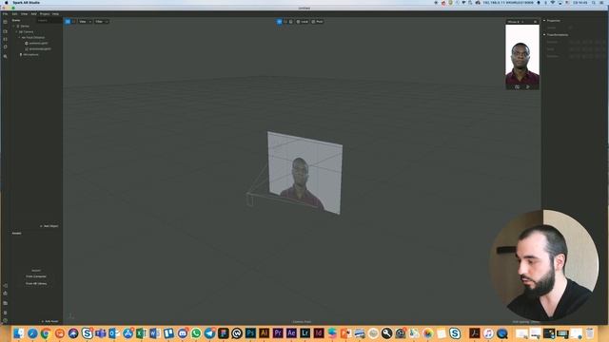Screen dimensions: 609x342
Task: Restart the effect using the left toolbar icon
Action: click(5, 47)
